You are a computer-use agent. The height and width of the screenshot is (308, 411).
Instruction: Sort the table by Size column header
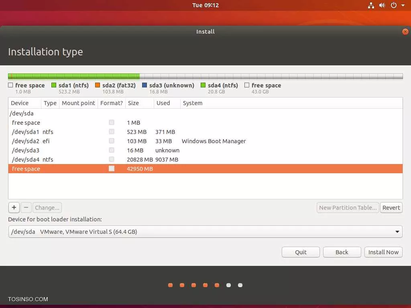[139, 103]
